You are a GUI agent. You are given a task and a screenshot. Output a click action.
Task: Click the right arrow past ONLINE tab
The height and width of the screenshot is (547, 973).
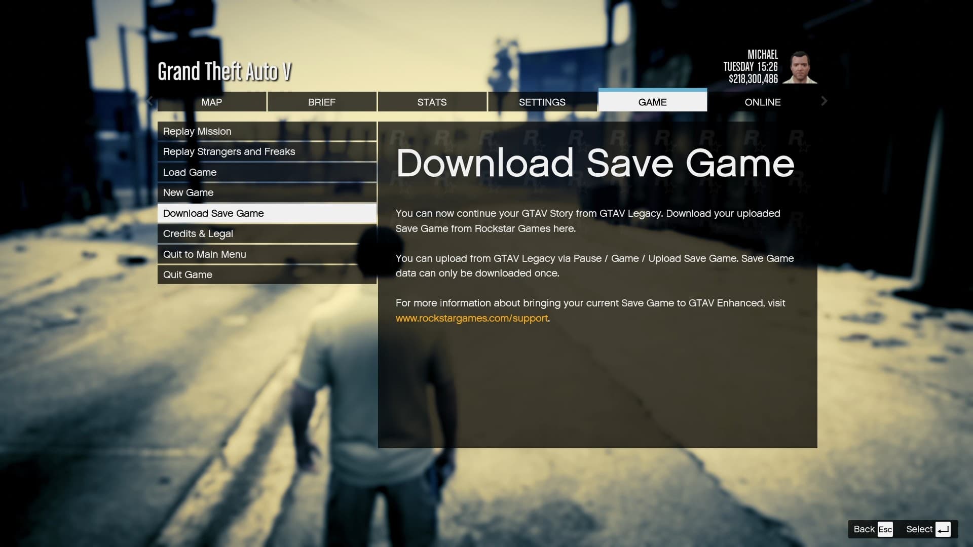click(824, 101)
